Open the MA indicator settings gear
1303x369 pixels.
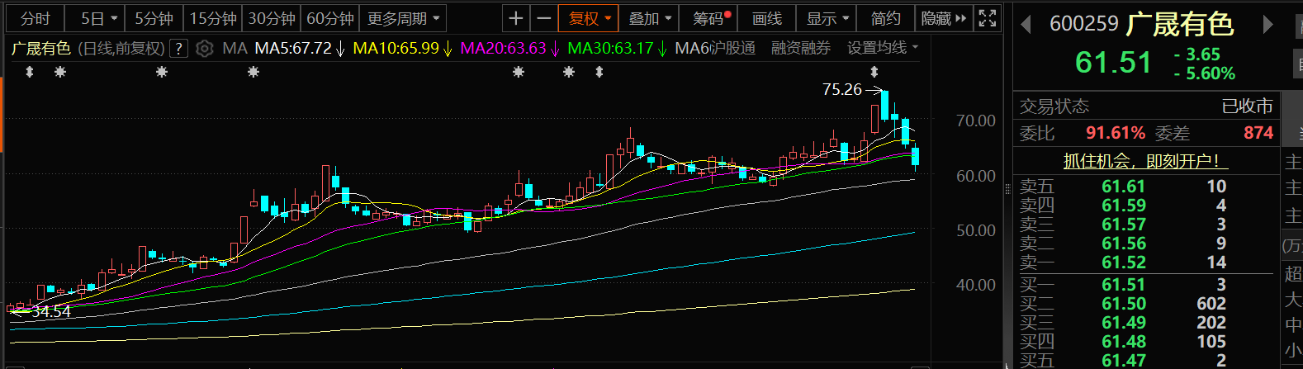coord(205,49)
